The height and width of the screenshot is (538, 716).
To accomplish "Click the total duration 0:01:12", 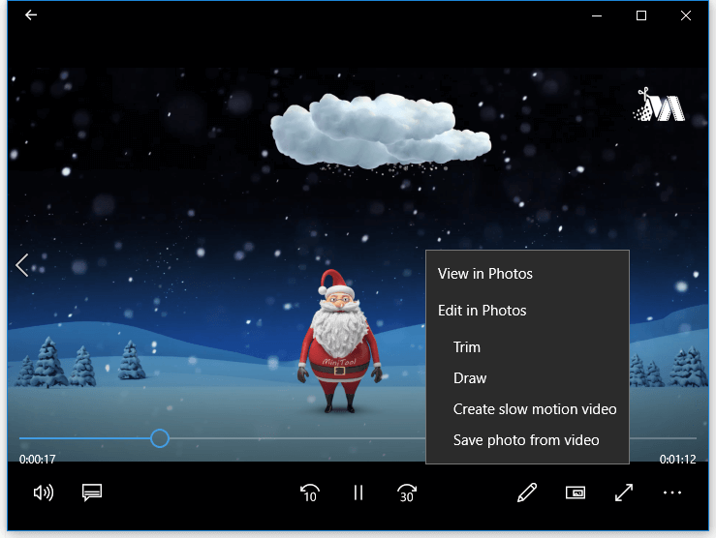I will click(677, 459).
